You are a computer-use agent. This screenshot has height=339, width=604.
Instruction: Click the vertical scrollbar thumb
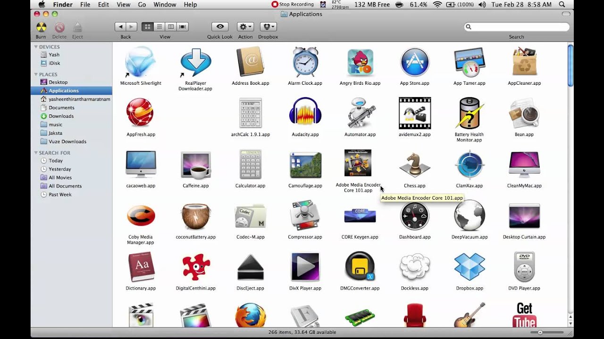(570, 65)
